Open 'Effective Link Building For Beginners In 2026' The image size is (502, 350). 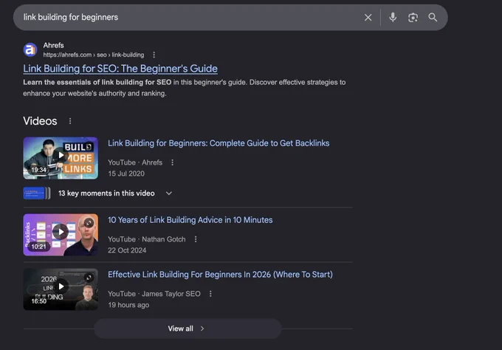220,275
